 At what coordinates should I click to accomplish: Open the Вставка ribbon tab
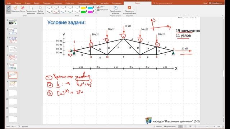point(27,3)
